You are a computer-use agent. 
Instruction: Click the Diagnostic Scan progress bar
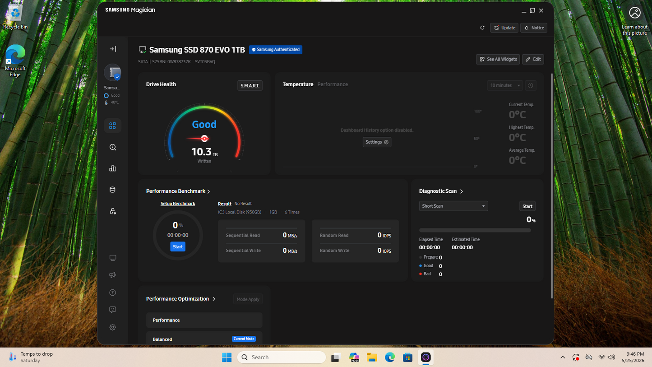click(x=475, y=230)
